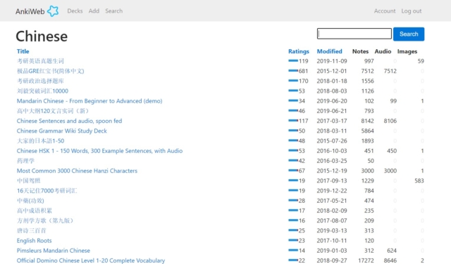
Task: Open Chinese HSK 1 - 150 Words deck
Action: point(99,151)
